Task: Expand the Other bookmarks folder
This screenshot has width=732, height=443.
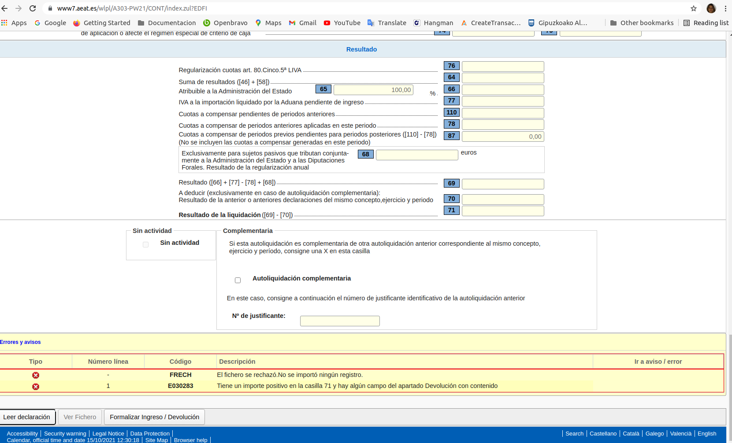Action: pyautogui.click(x=642, y=23)
